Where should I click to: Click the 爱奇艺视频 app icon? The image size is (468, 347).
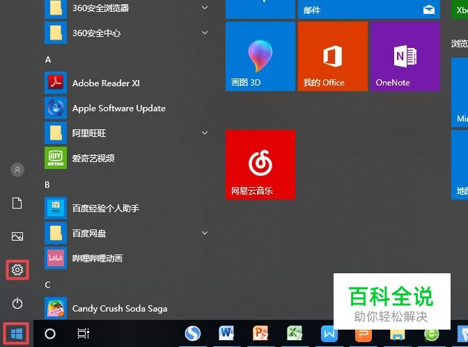(x=56, y=158)
